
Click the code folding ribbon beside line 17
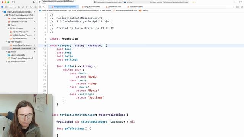coord(48,70)
